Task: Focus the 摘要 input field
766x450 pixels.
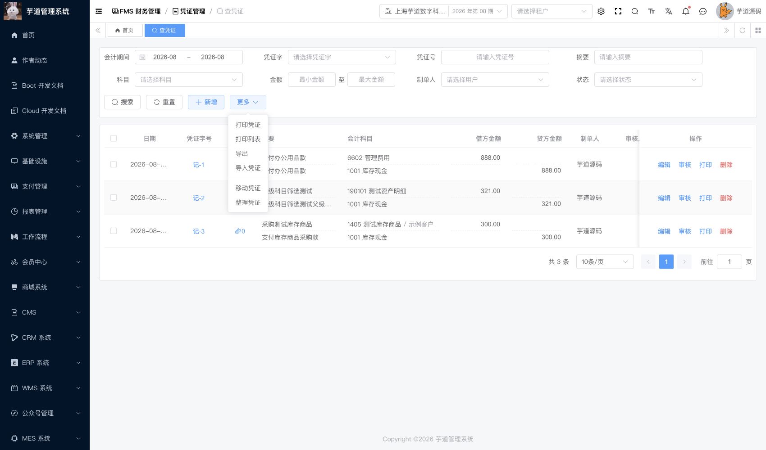Action: pos(648,57)
